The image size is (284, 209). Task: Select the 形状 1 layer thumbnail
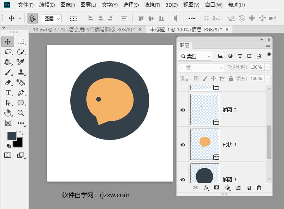205,144
